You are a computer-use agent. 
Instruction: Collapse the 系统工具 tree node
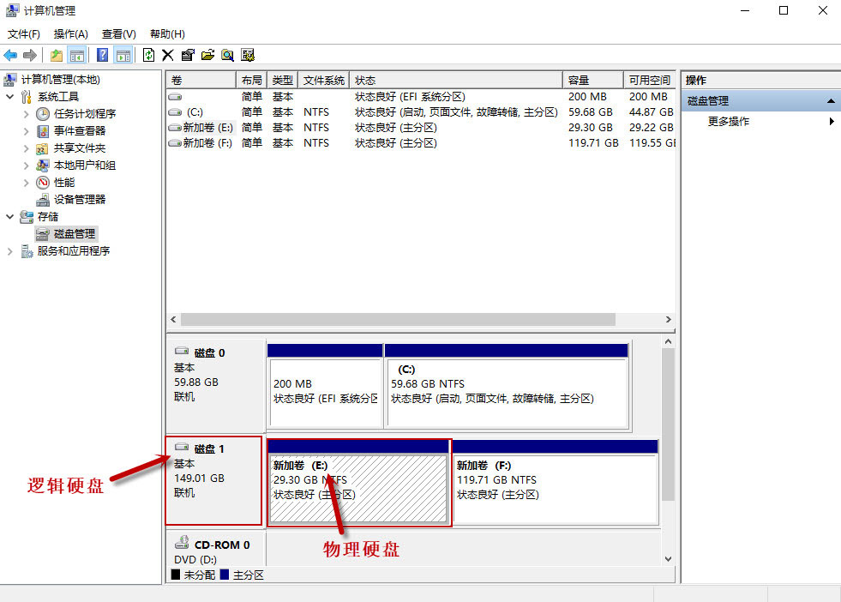click(10, 97)
